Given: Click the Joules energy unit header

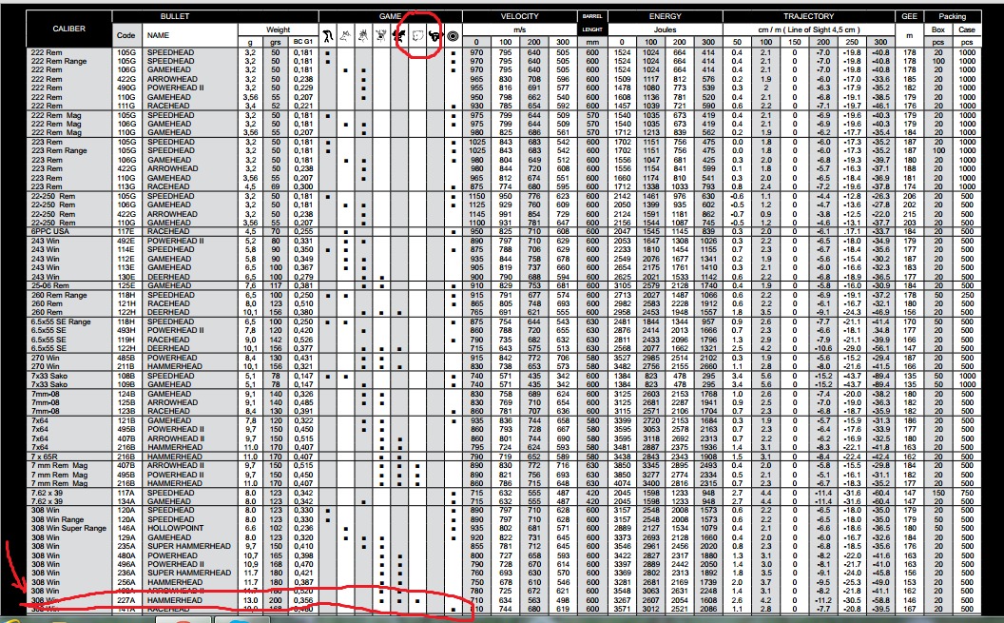Looking at the screenshot, I should click(666, 29).
